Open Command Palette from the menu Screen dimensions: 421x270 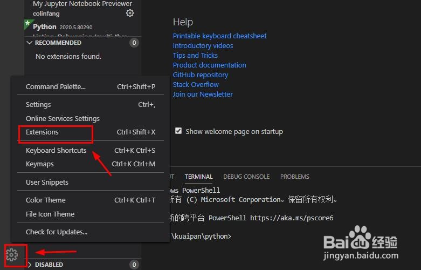[91, 86]
